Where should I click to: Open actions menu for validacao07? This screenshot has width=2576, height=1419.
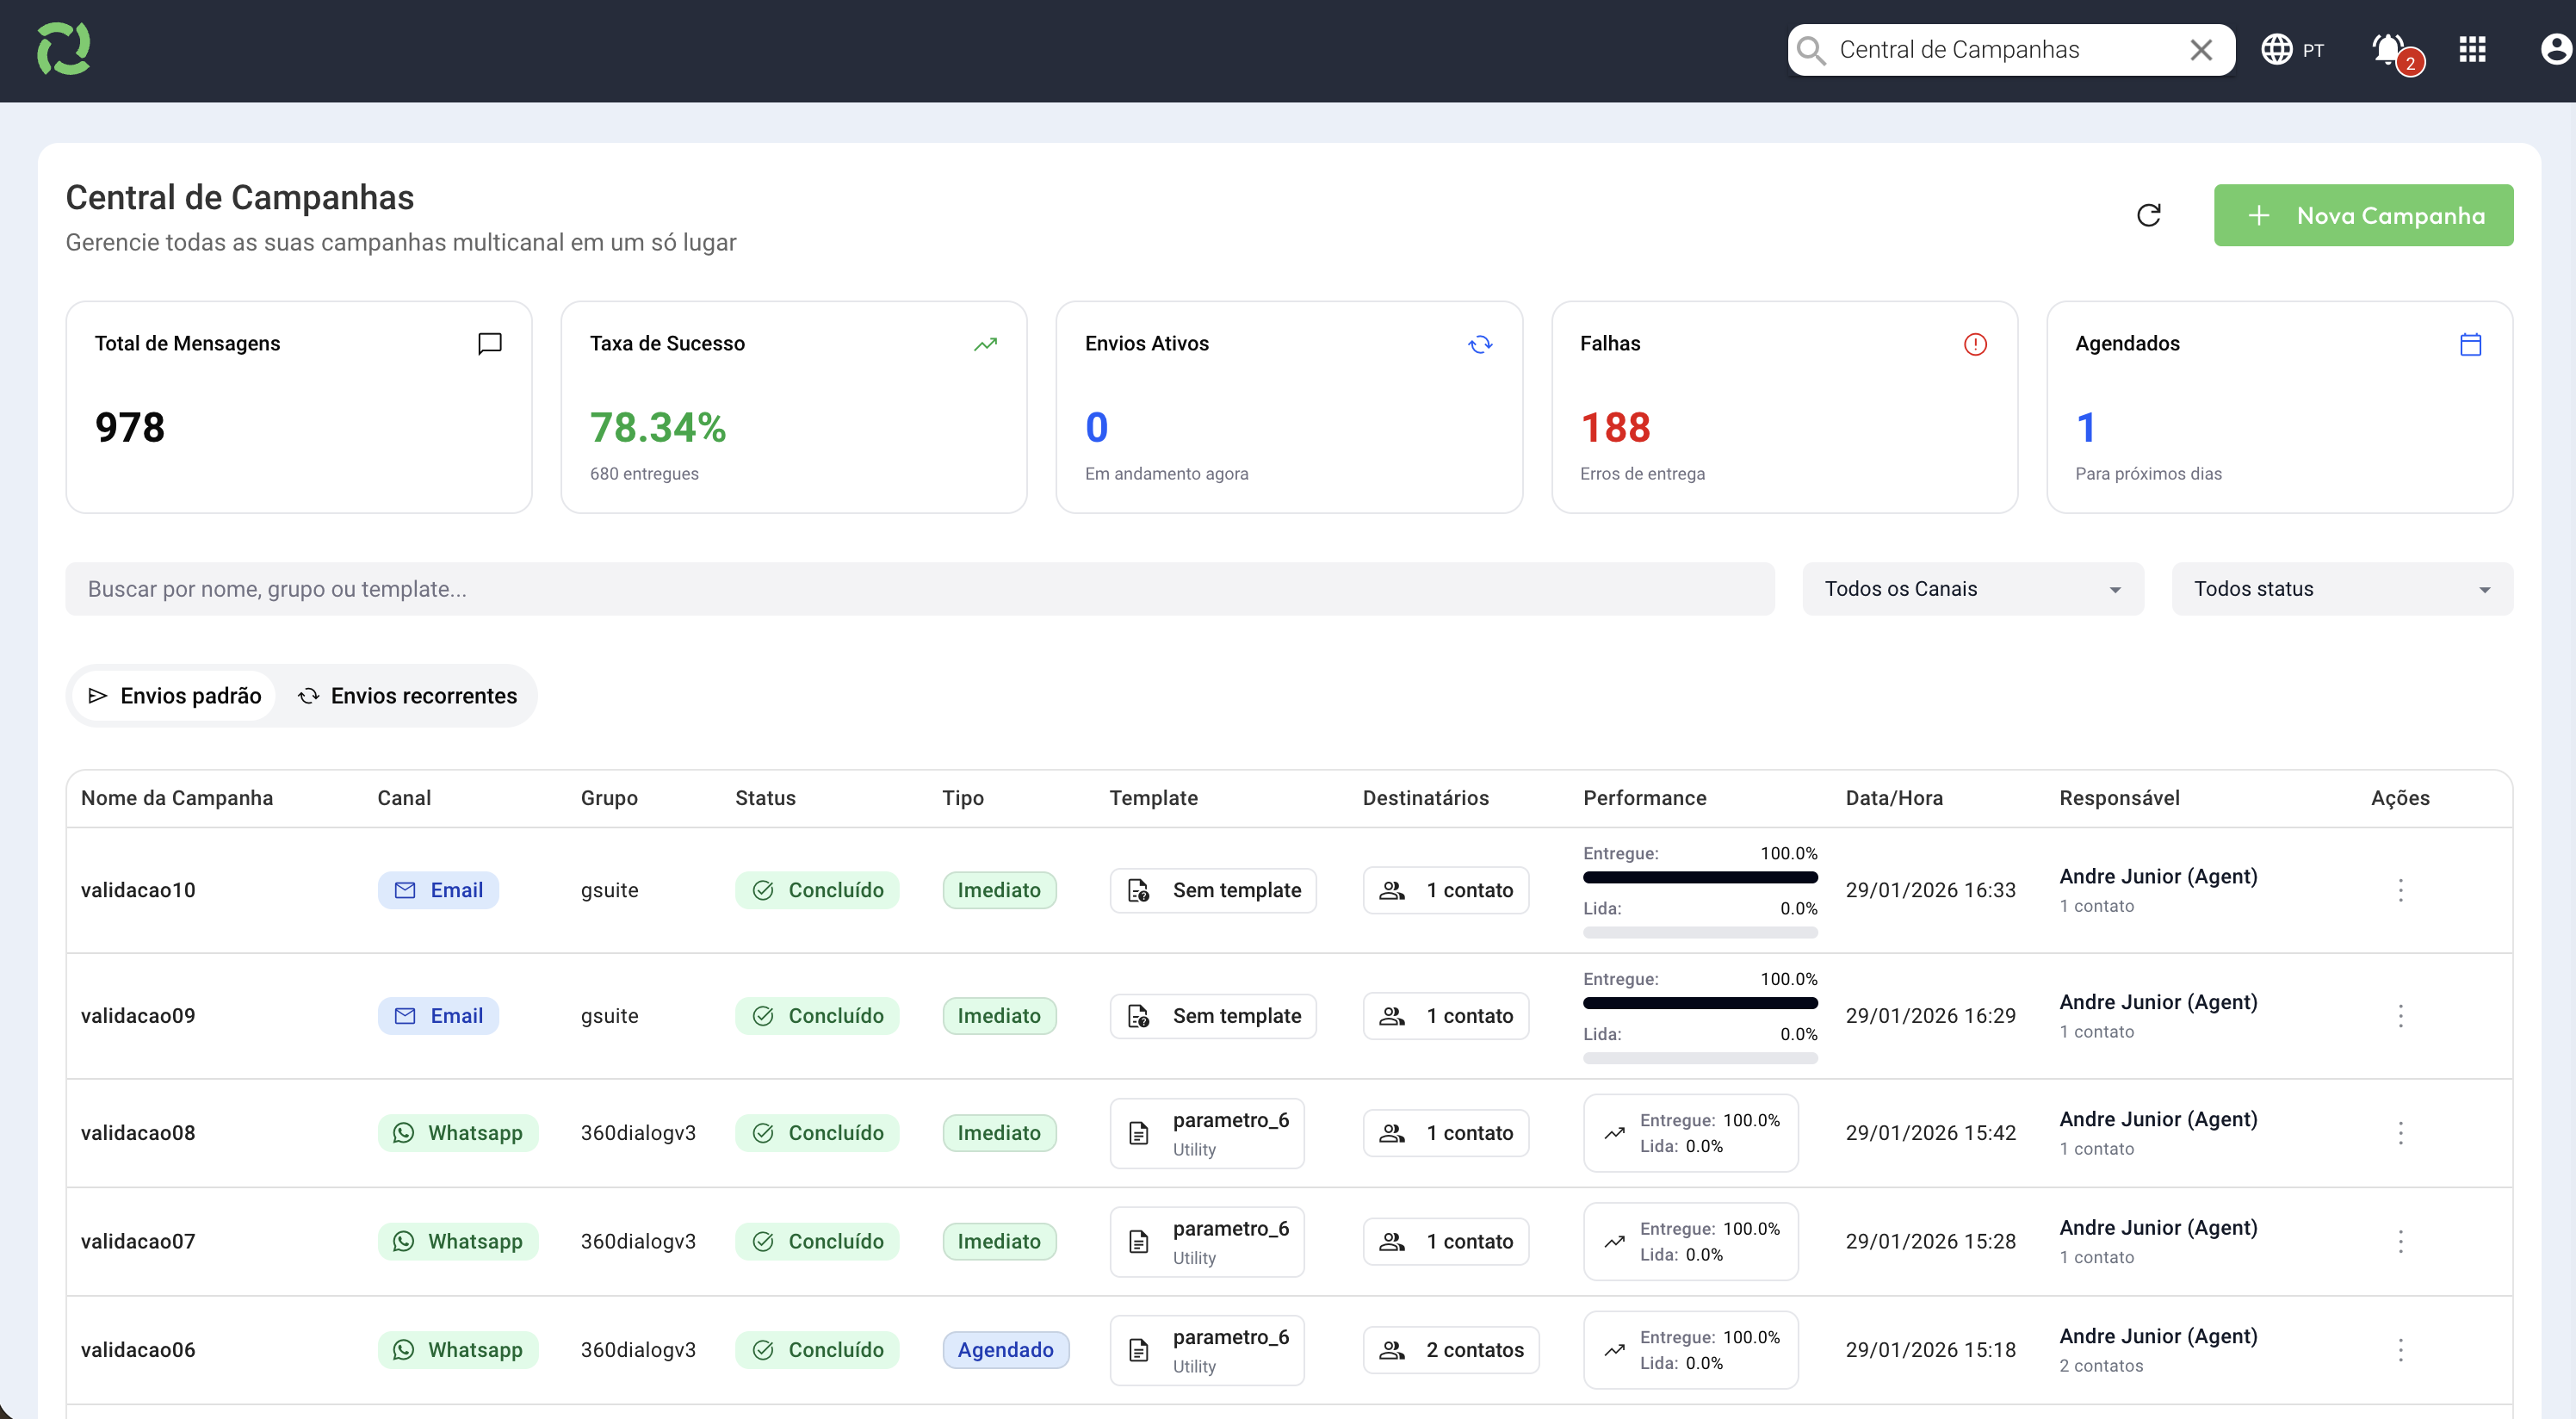tap(2401, 1242)
